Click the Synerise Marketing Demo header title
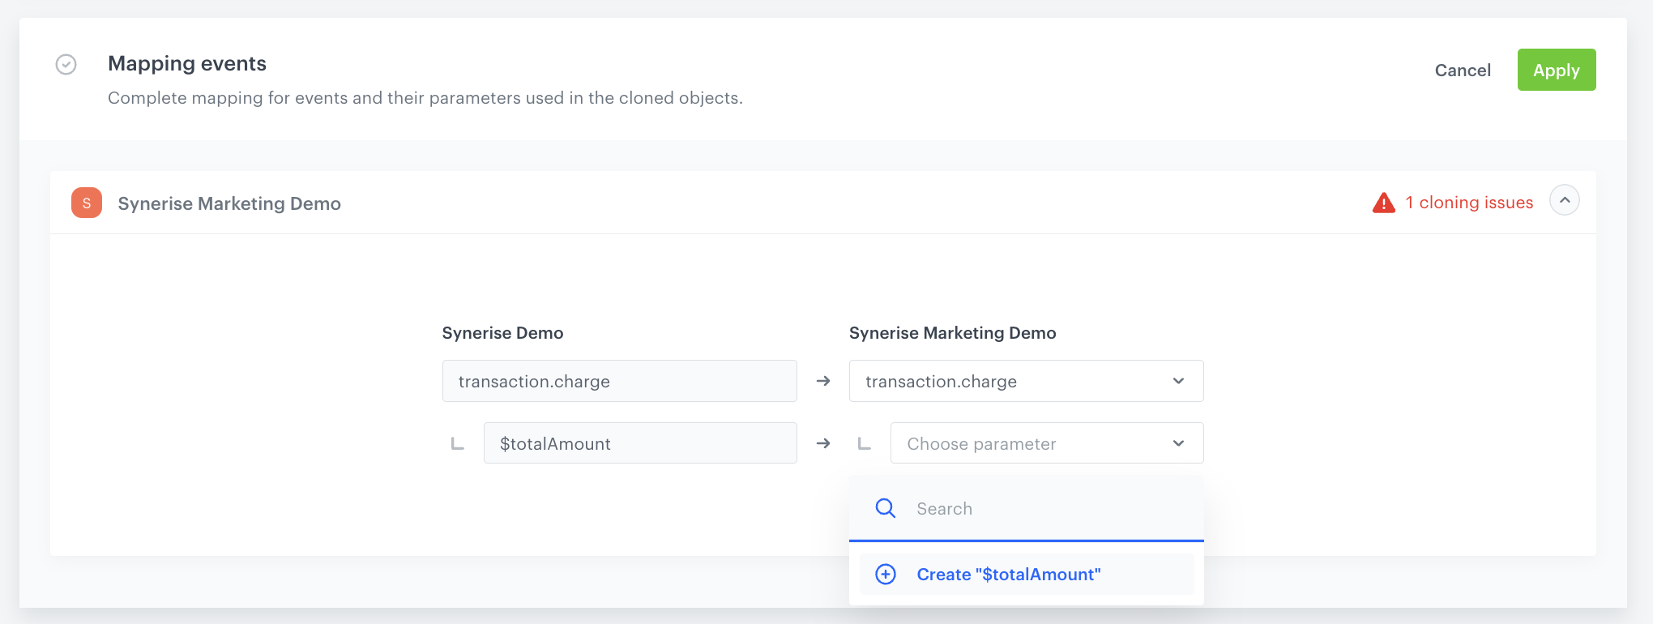 click(x=229, y=203)
